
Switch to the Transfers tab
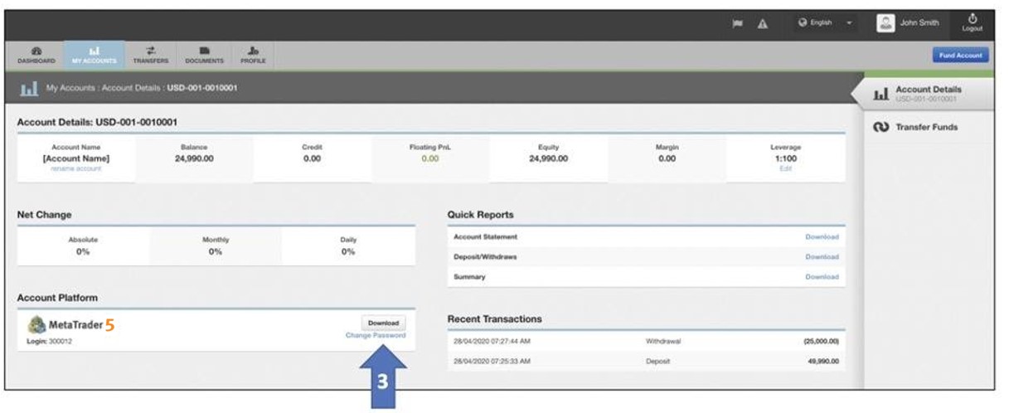[x=151, y=55]
